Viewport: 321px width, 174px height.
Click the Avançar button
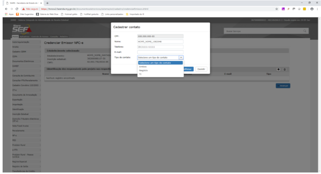tap(283, 86)
